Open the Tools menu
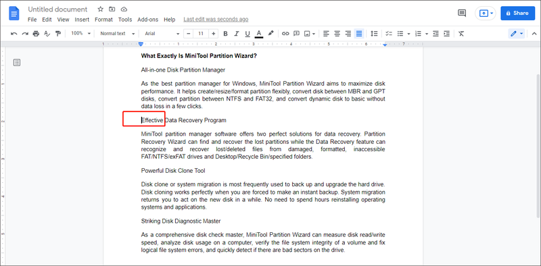Screen dimensions: 541x266 125,20
